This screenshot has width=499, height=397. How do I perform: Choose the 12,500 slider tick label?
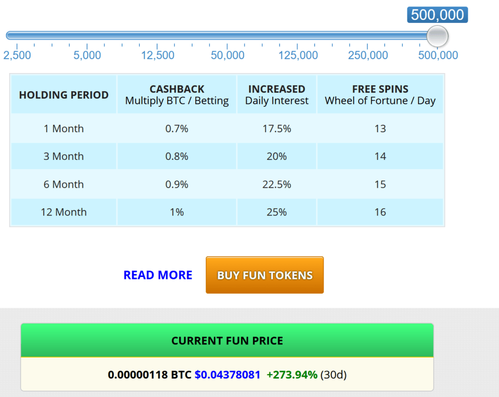[157, 55]
